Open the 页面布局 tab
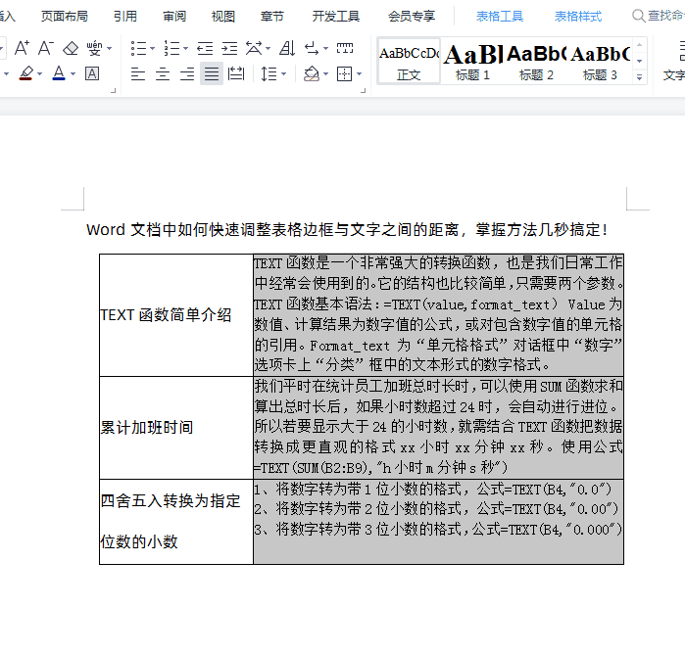The image size is (685, 655). 65,16
